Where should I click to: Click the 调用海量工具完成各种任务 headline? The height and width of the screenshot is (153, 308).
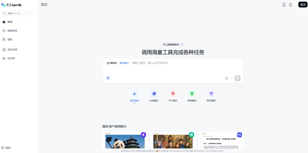173,52
